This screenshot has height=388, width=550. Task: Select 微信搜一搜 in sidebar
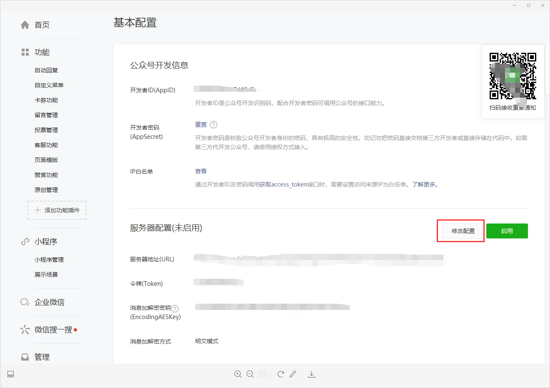pos(53,330)
